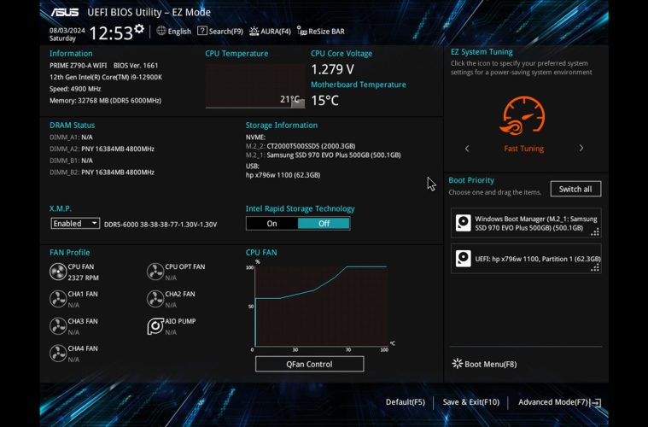This screenshot has height=427, width=648.
Task: Click the 21°C CPU temperature value
Action: tap(289, 99)
